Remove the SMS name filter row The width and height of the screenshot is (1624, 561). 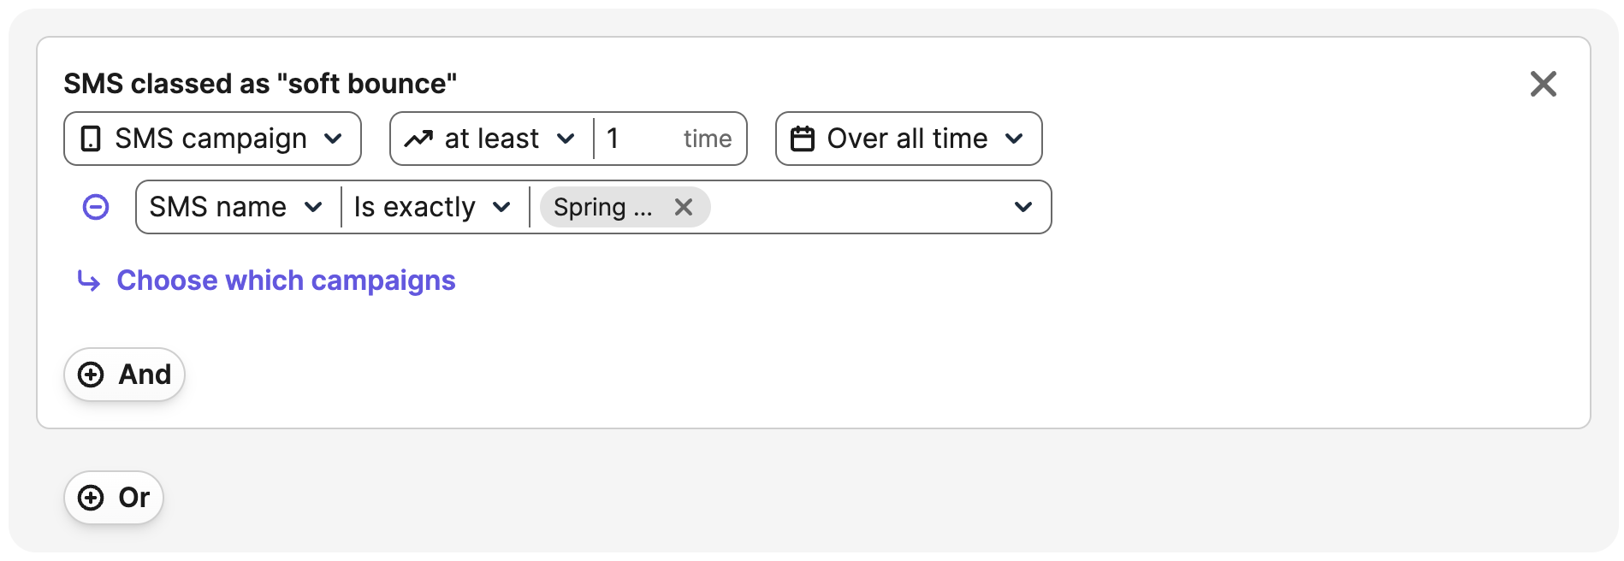[x=96, y=207]
